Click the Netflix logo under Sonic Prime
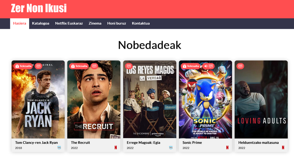The image size is (294, 157). (227, 148)
